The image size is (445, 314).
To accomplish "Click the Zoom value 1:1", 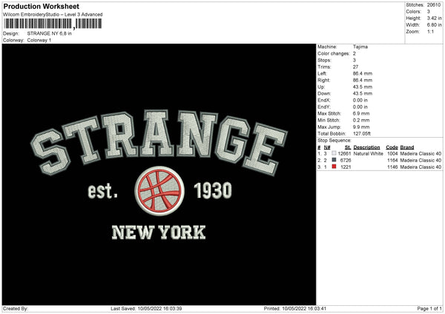I will [x=430, y=31].
